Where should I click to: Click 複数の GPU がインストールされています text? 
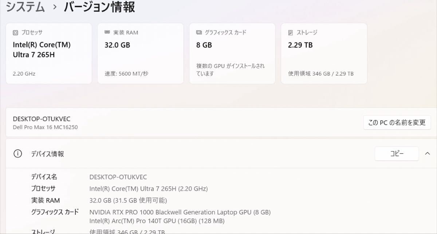pyautogui.click(x=231, y=70)
